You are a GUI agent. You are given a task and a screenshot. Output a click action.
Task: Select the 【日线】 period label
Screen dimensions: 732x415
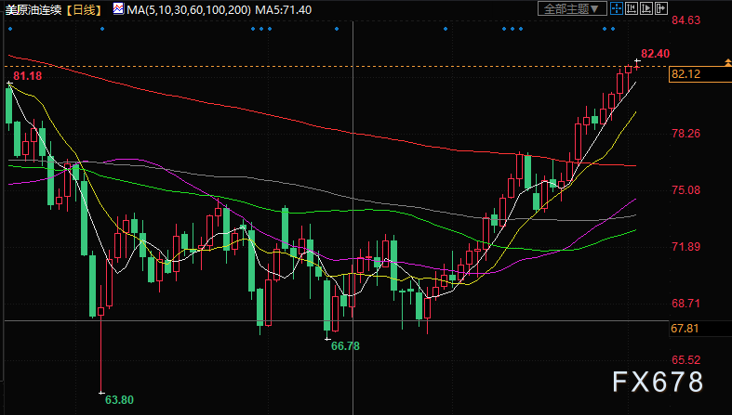[84, 9]
